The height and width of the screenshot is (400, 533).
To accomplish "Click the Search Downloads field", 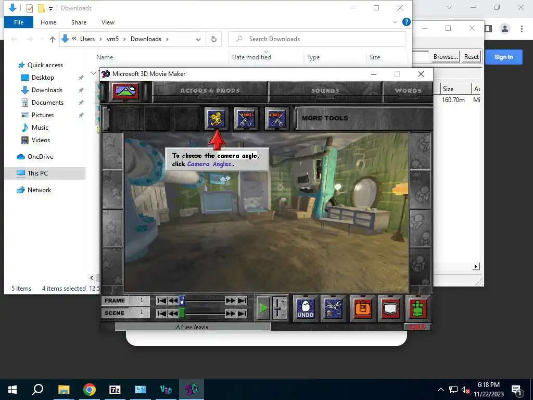I will tap(317, 39).
